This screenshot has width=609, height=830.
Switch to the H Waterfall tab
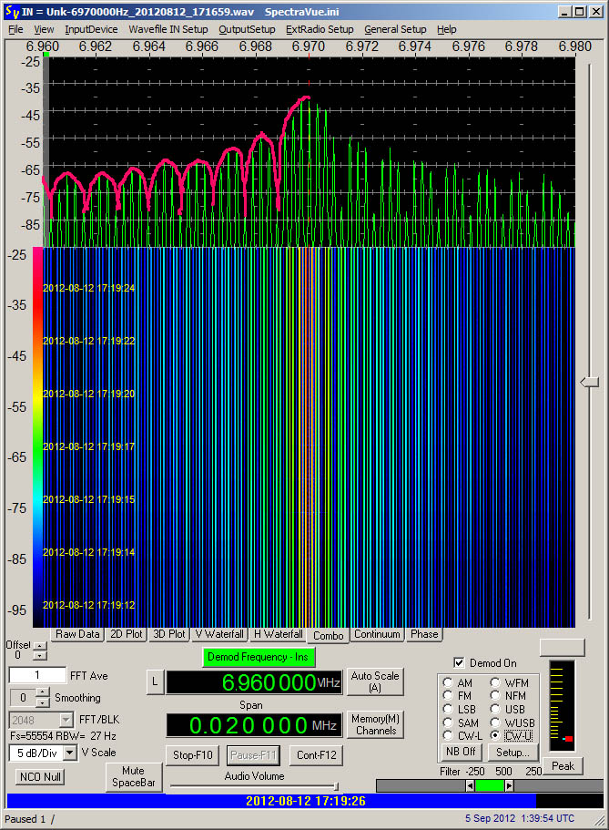tap(279, 634)
